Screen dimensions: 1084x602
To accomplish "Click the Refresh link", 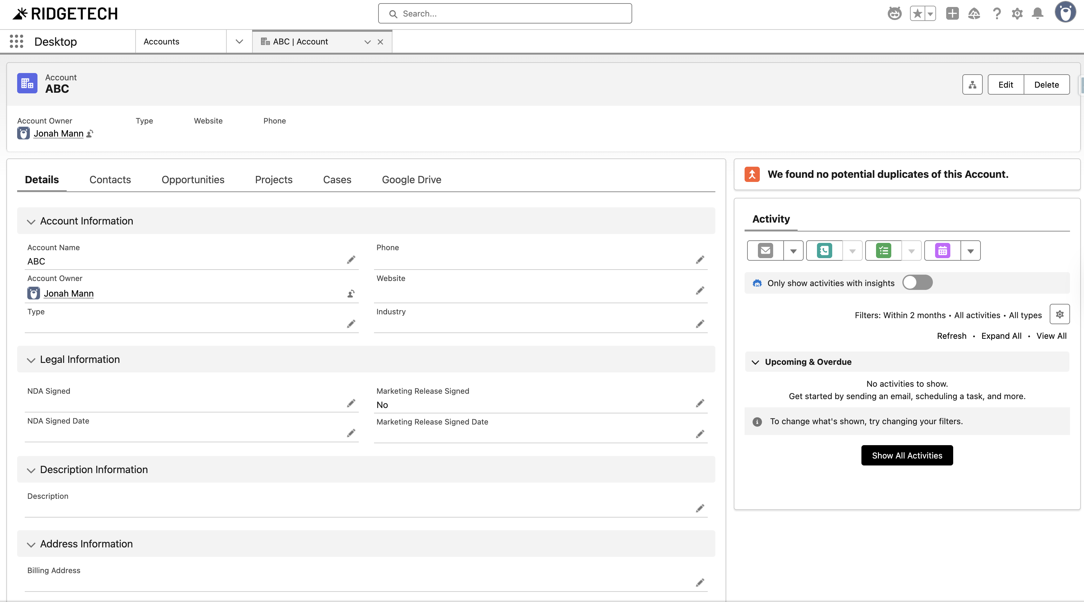I will [952, 336].
